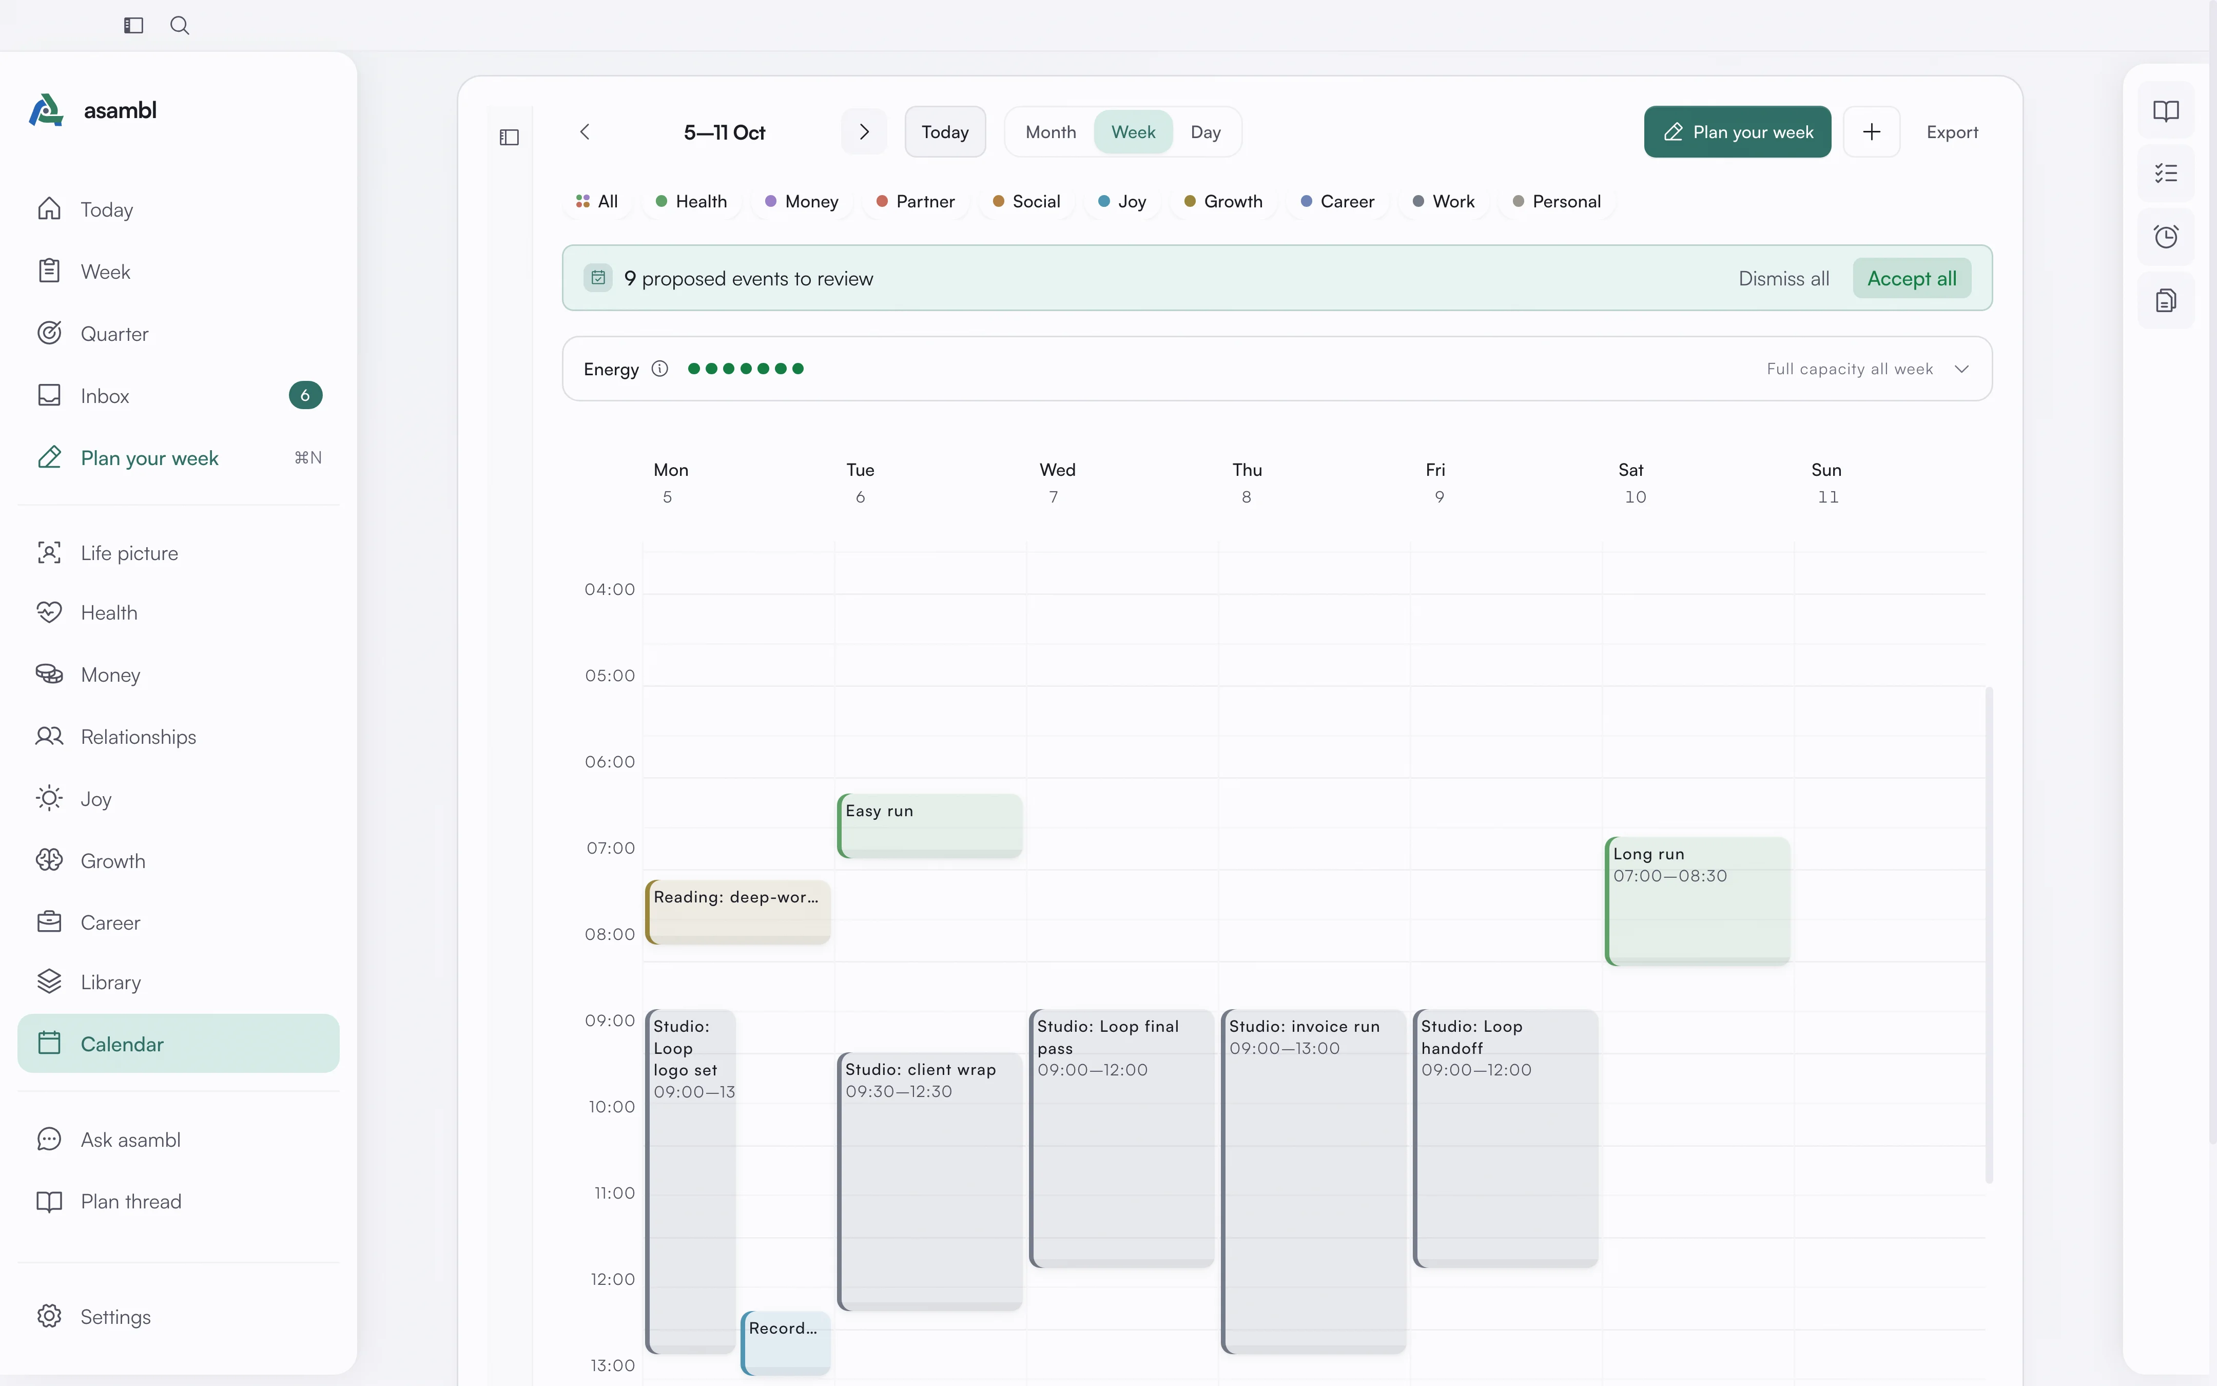
Task: Collapse the calendar side panel icon
Action: (x=510, y=138)
